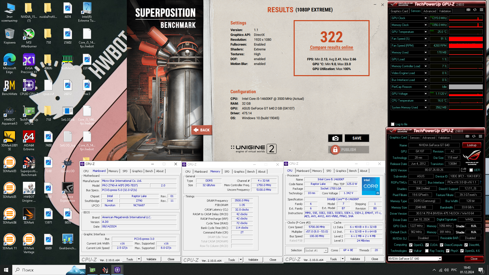Click BACK button in Superposition
This screenshot has width=489, height=275.
(201, 130)
